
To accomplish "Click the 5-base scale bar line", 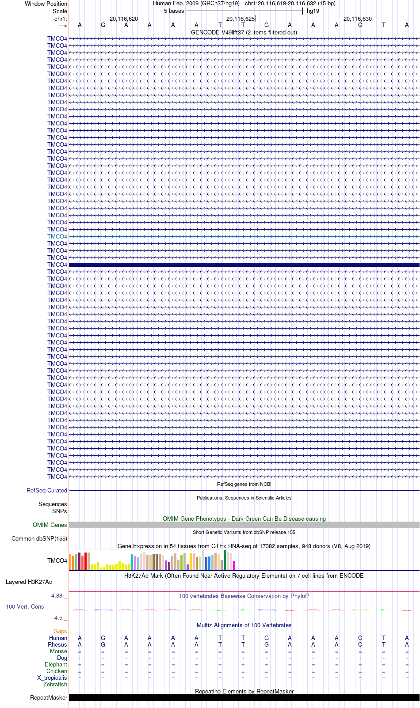I will click(244, 11).
